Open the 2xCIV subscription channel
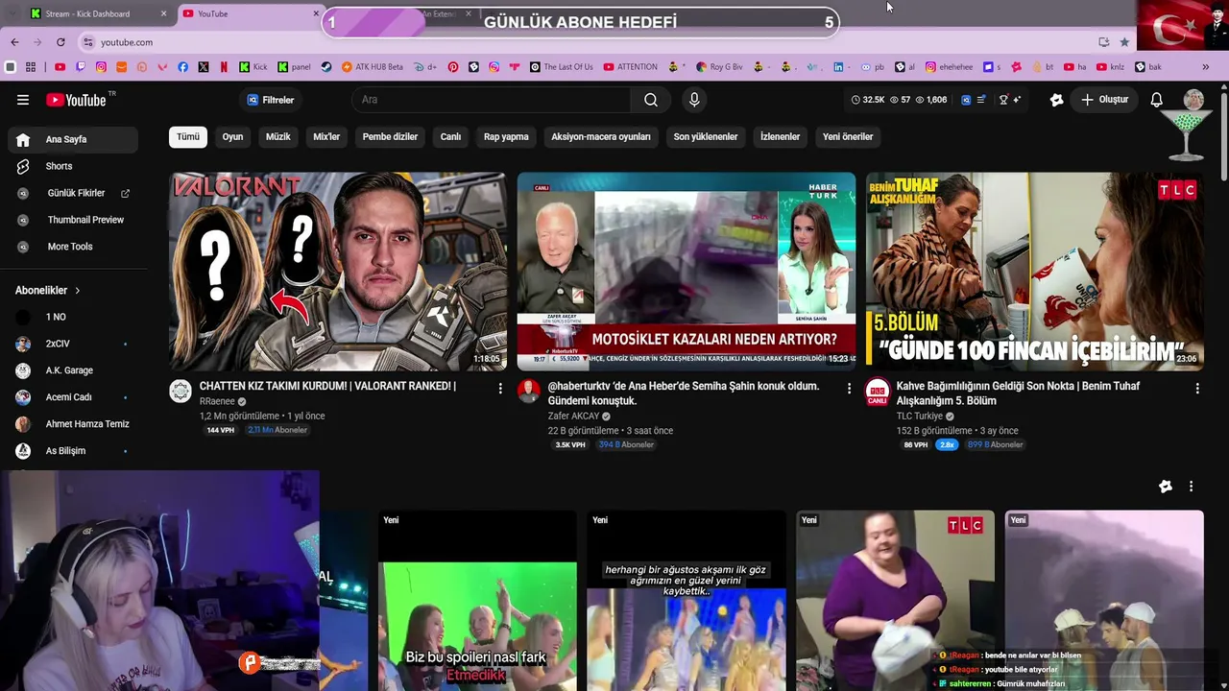Image resolution: width=1229 pixels, height=691 pixels. point(73,344)
